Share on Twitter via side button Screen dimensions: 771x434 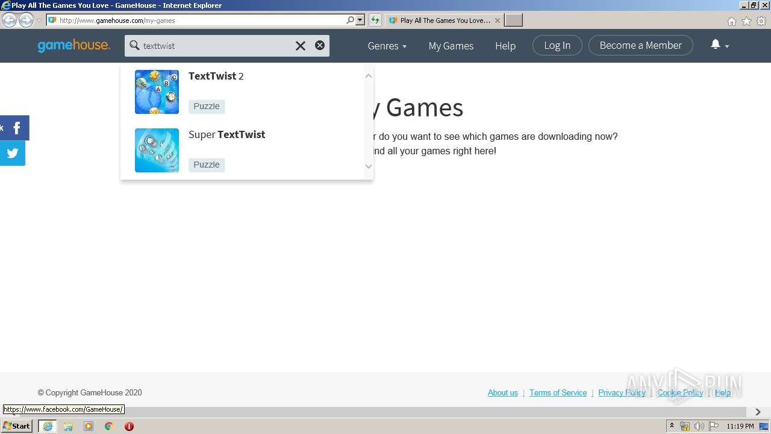[13, 153]
